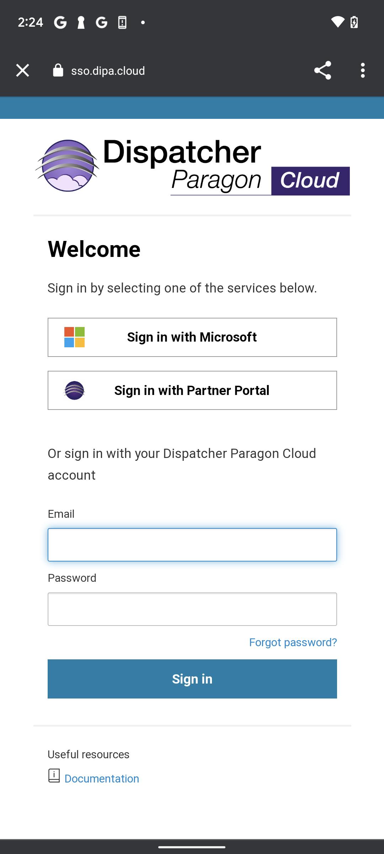Image resolution: width=384 pixels, height=854 pixels.
Task: Click the book icon beside Documentation
Action: (x=54, y=776)
